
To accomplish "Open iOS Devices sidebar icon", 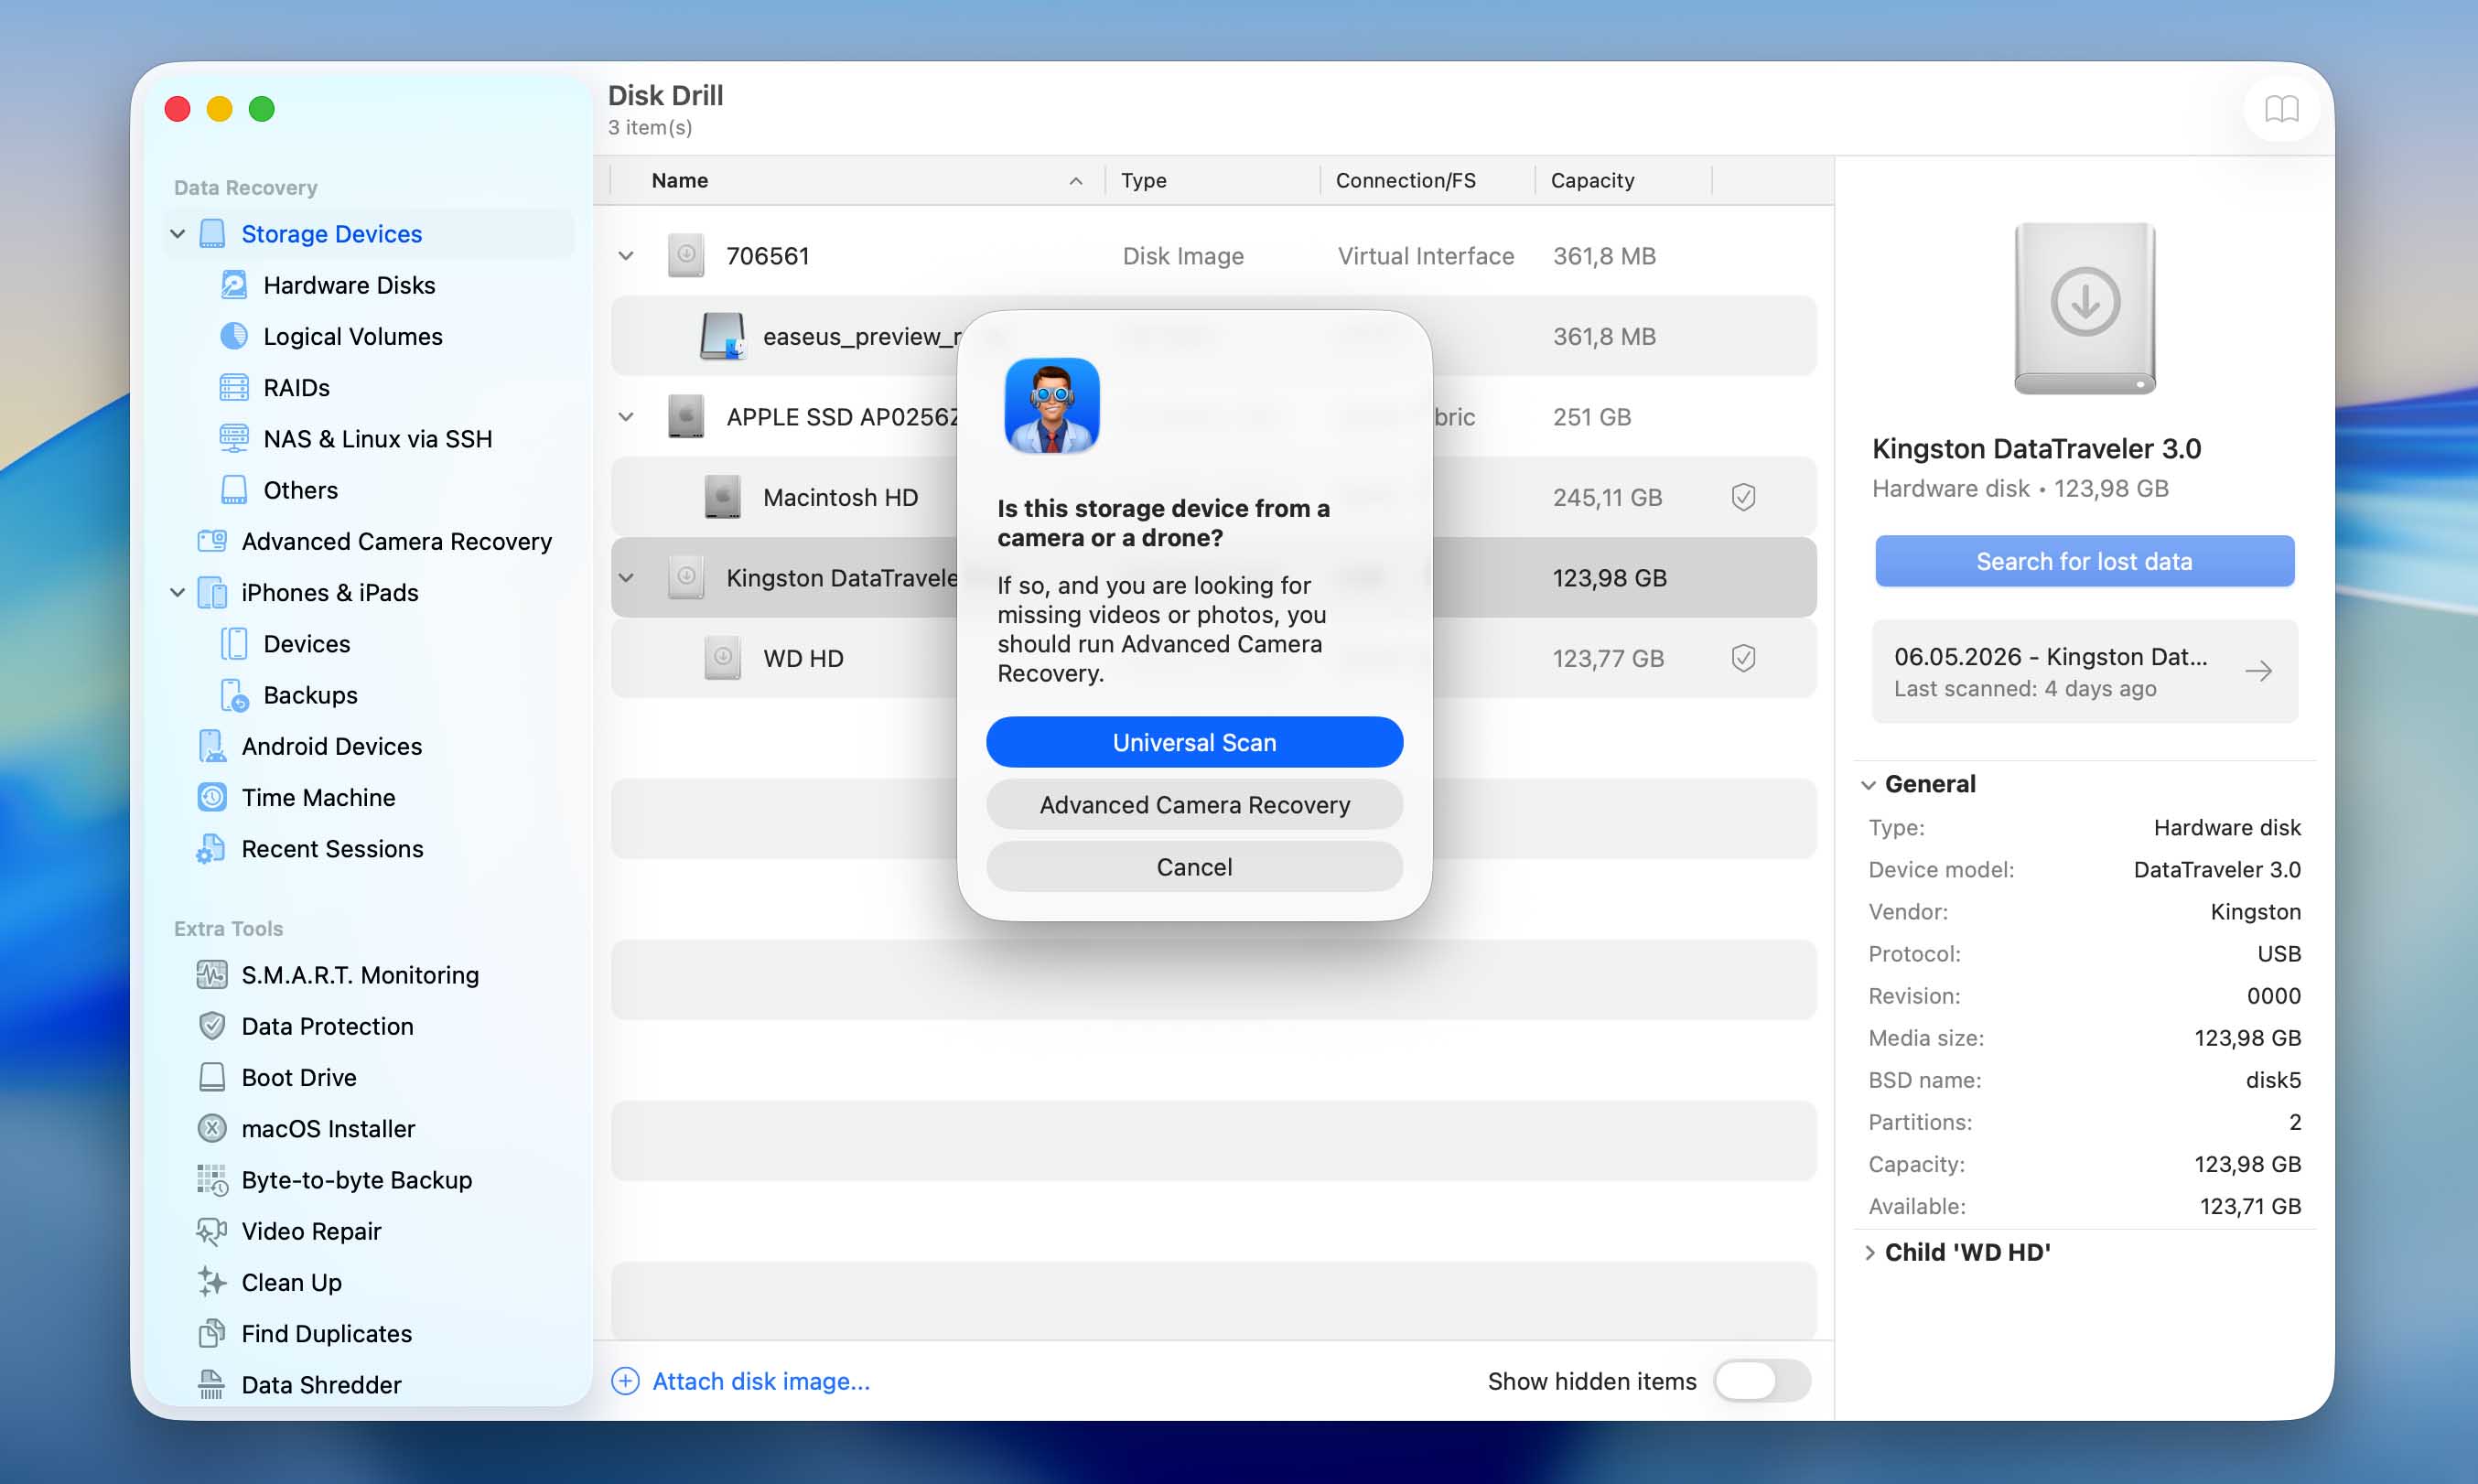I will click(x=234, y=644).
